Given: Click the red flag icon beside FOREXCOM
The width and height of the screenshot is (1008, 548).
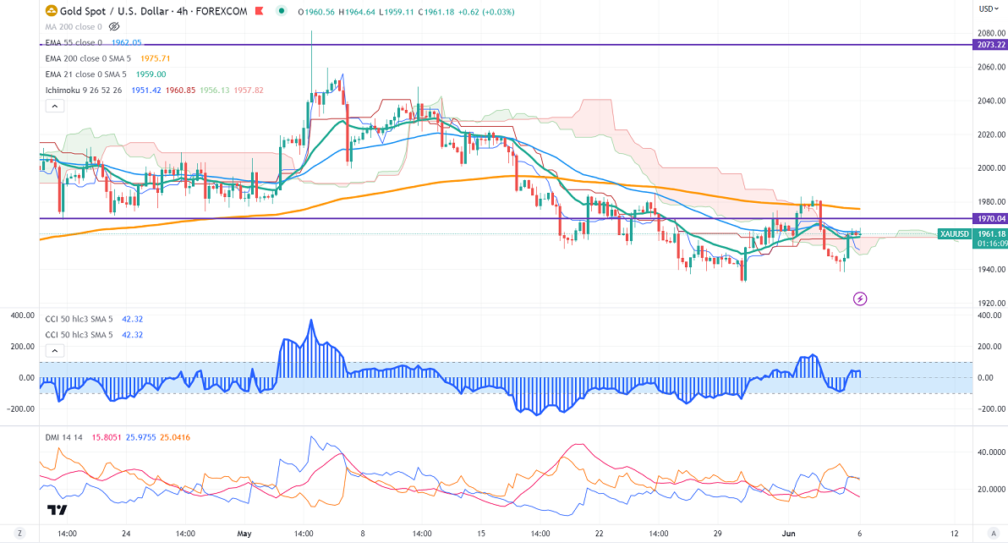Looking at the screenshot, I should (259, 11).
